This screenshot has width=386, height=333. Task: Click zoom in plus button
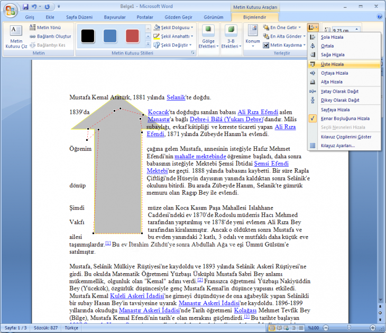pyautogui.click(x=373, y=328)
